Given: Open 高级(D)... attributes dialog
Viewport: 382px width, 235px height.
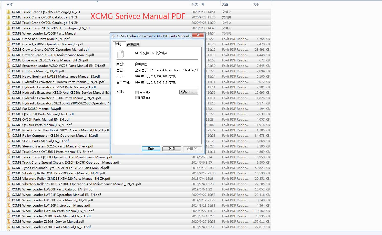Looking at the screenshot, I should pyautogui.click(x=189, y=92).
